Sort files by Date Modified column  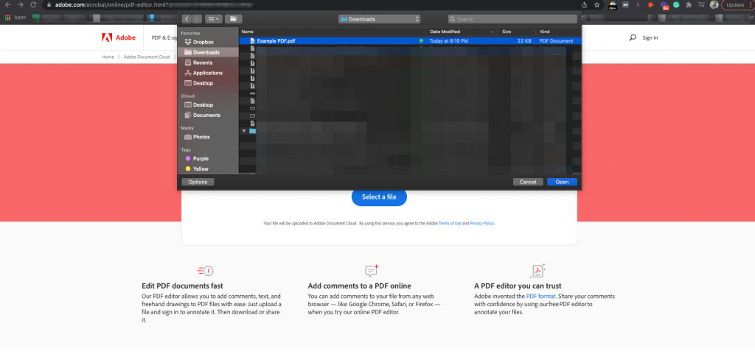(445, 32)
